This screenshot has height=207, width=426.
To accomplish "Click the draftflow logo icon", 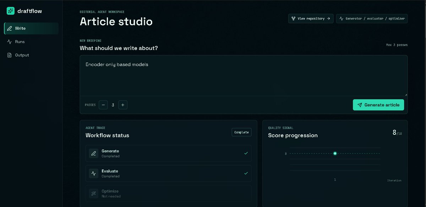I will (11, 11).
